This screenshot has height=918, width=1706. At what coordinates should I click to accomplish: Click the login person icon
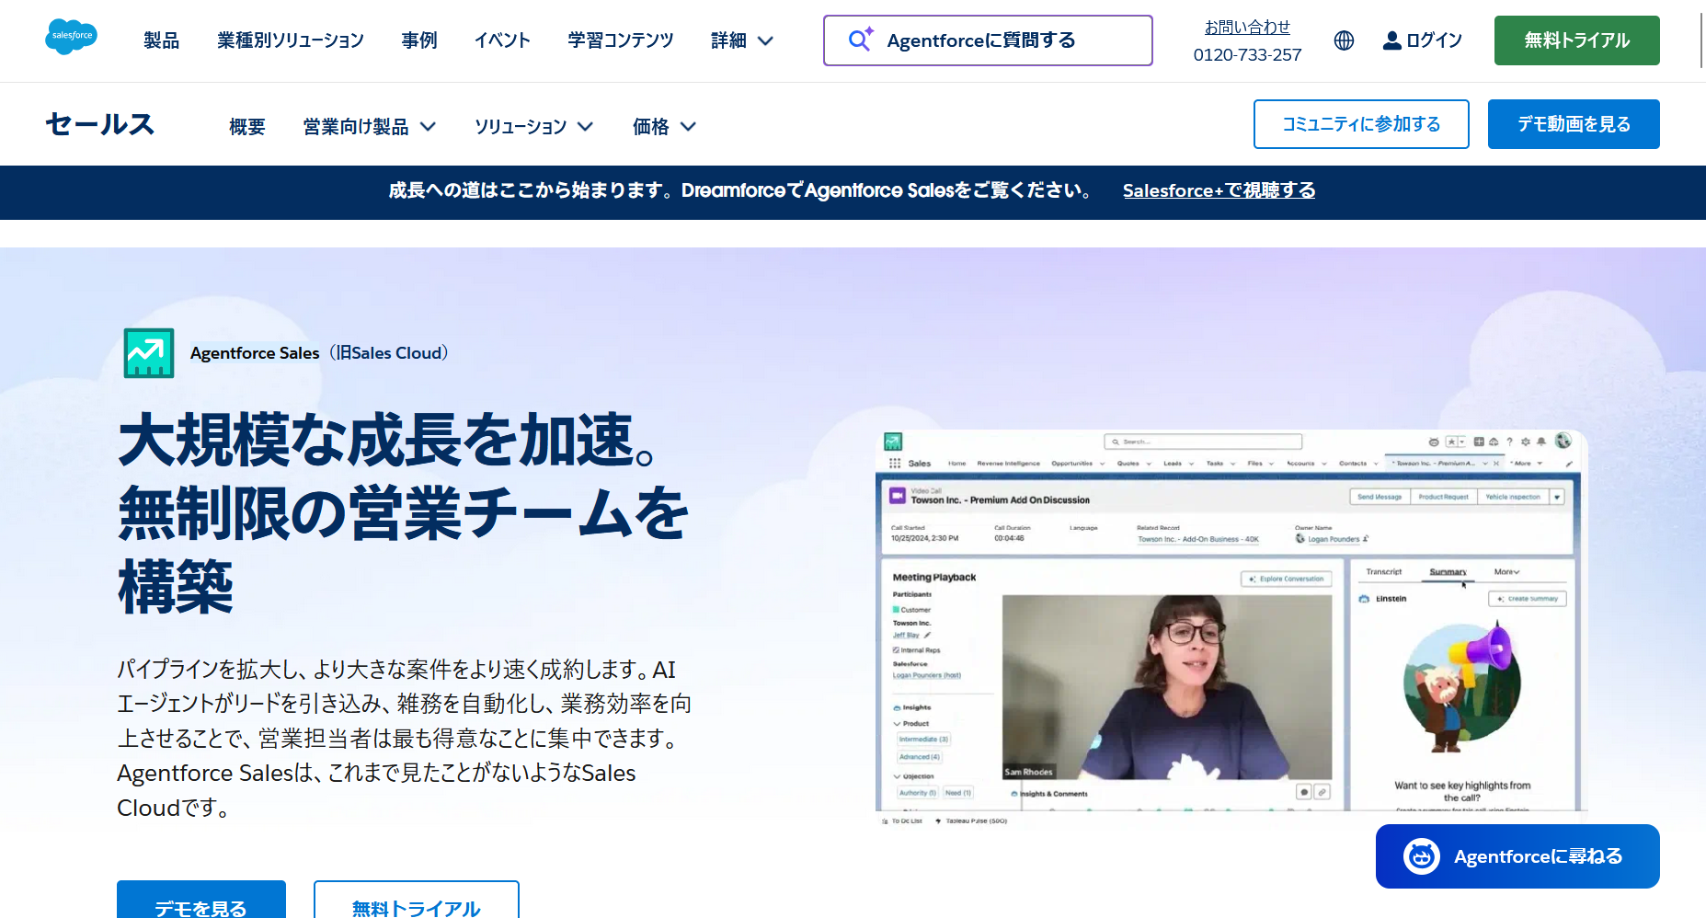pos(1391,40)
